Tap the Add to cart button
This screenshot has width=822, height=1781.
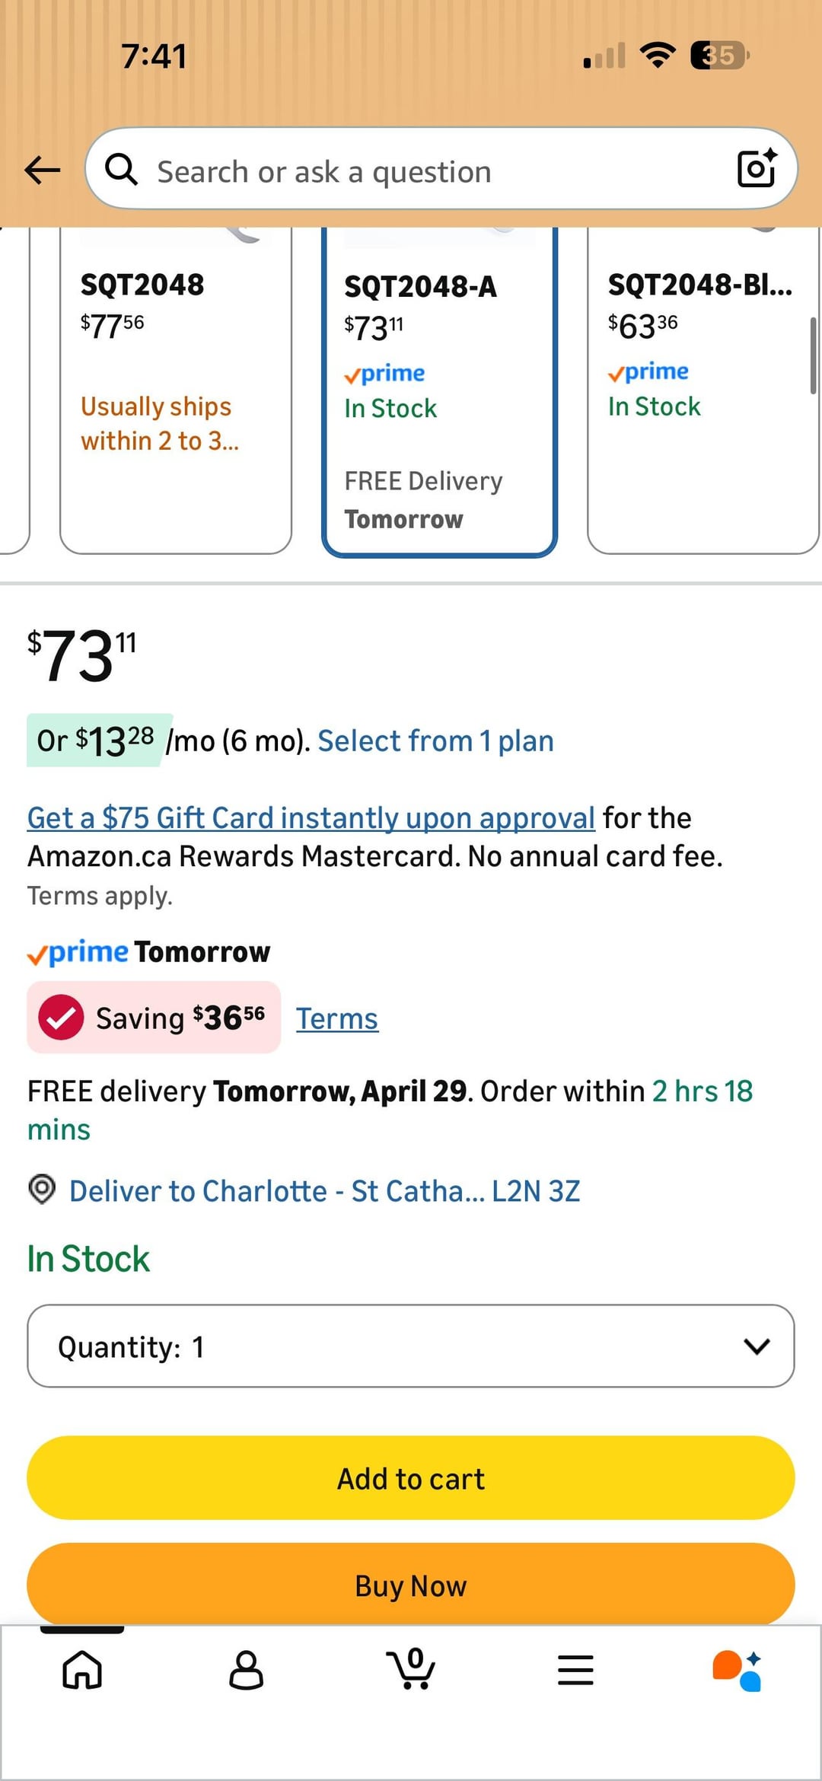[x=411, y=1478]
